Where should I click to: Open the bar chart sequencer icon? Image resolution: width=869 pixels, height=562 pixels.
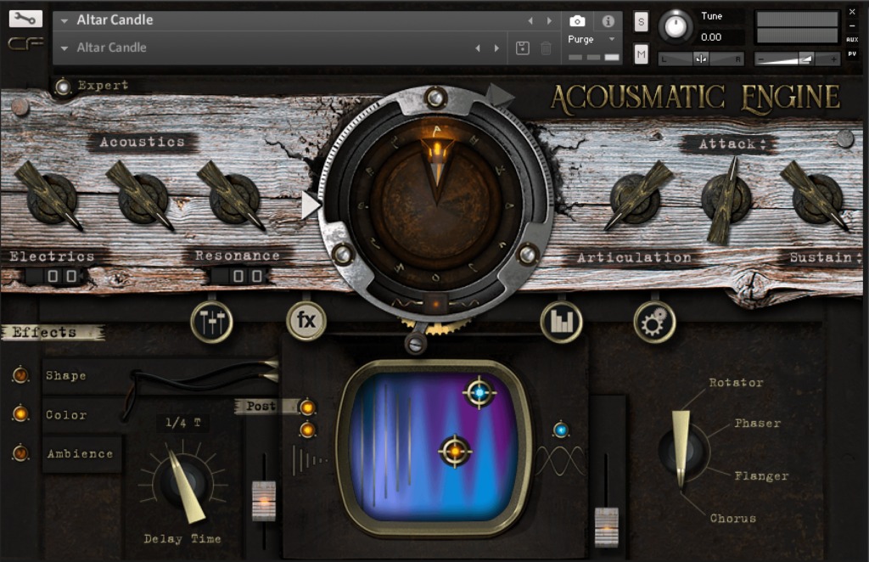coord(562,322)
